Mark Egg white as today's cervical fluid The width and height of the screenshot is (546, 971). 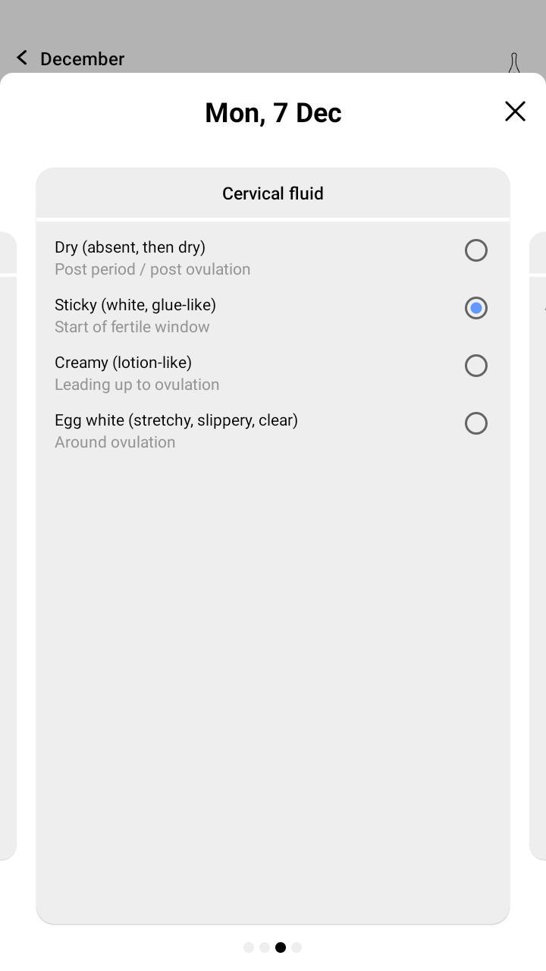[x=475, y=423]
